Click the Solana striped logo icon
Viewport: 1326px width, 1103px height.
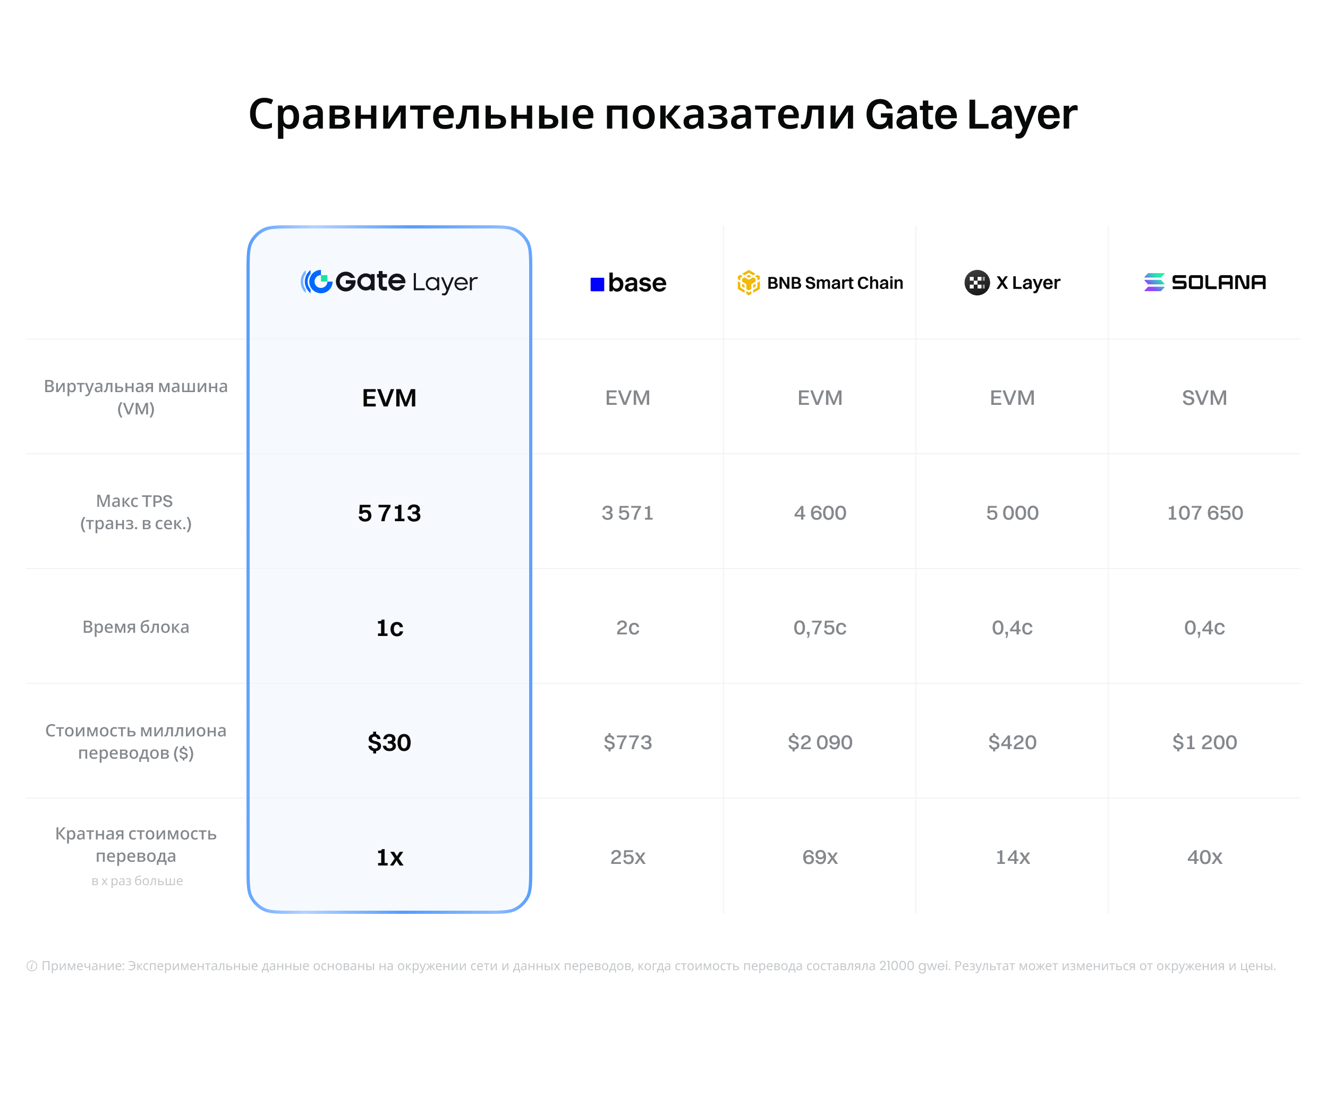point(1154,282)
